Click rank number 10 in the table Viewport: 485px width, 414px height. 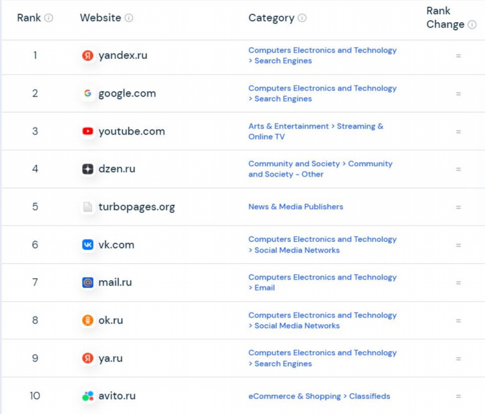pos(35,396)
